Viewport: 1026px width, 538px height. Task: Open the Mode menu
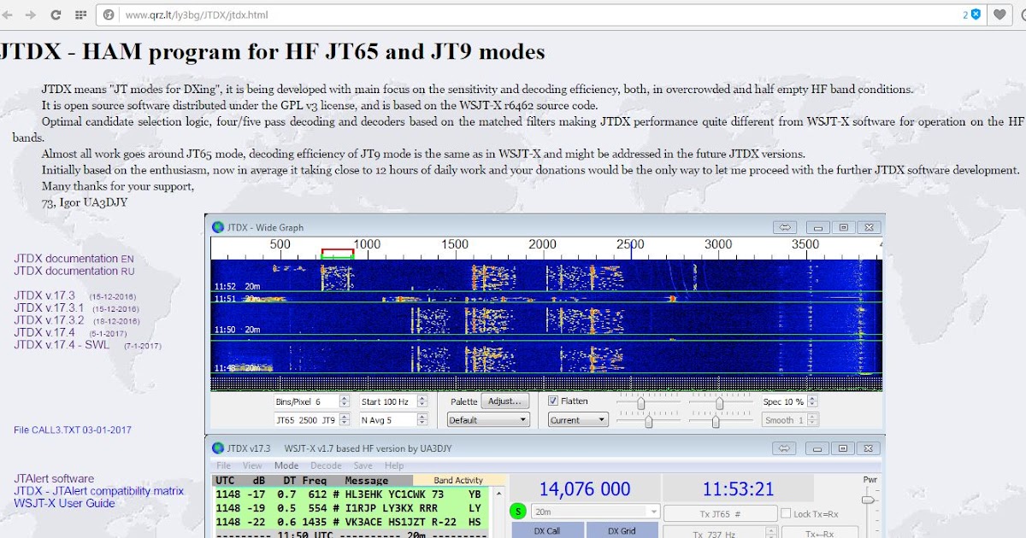[286, 465]
